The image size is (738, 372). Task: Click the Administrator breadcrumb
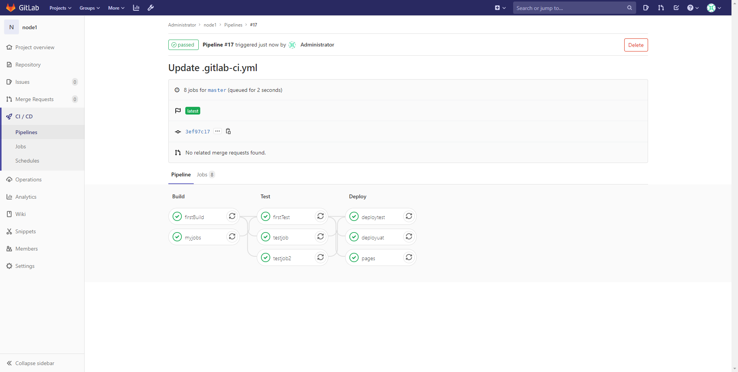point(182,25)
